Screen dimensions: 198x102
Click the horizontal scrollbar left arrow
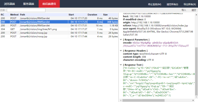click(121, 100)
